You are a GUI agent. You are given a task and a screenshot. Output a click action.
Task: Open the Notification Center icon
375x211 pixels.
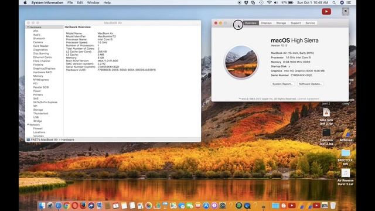349,2
